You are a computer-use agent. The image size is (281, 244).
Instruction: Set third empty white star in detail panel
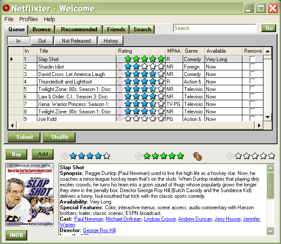tap(255, 156)
